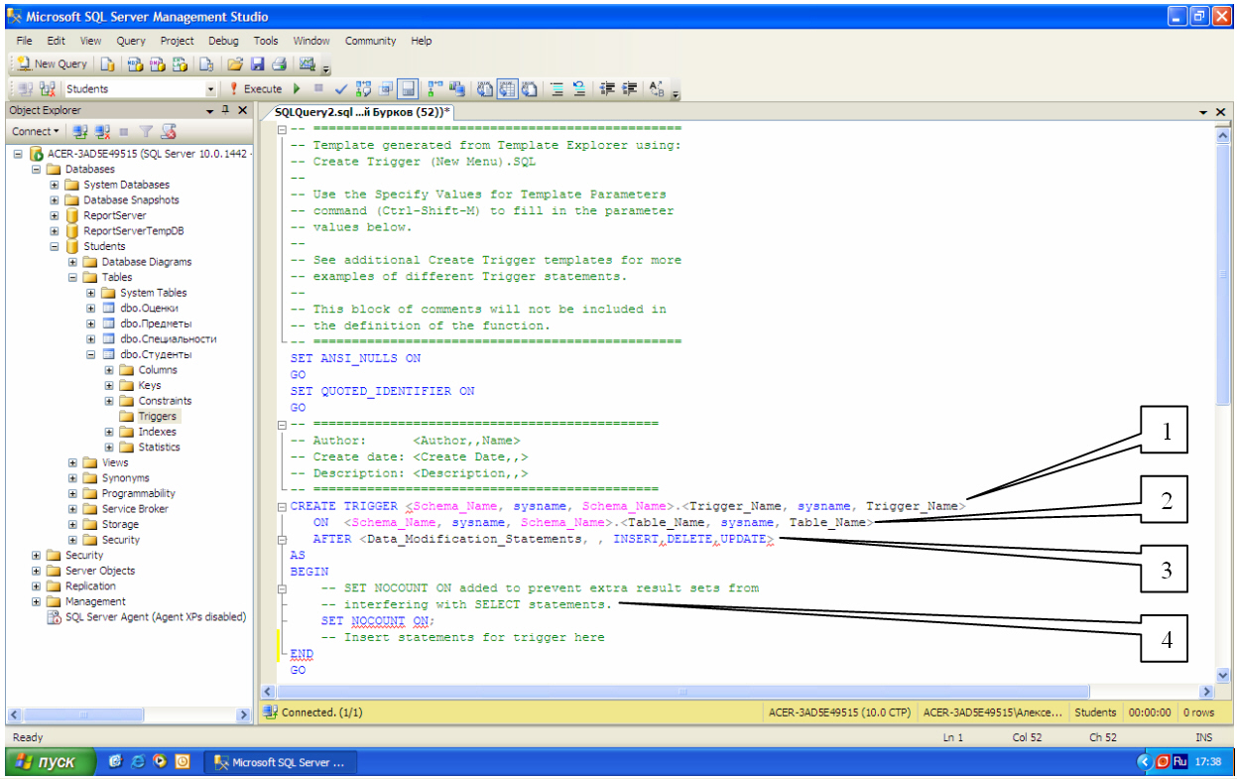Open the Query menu

coord(131,41)
